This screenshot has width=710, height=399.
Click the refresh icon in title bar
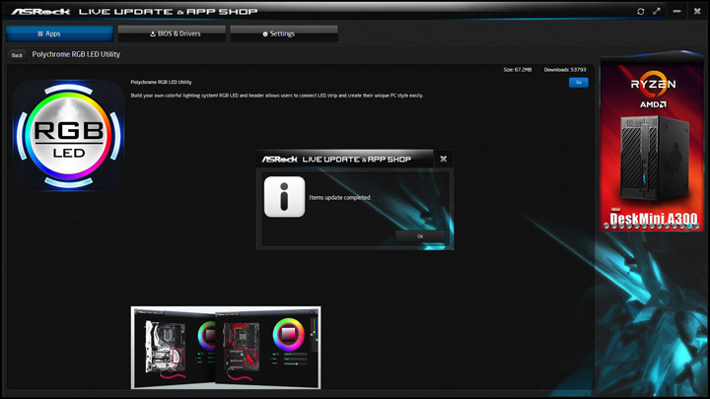tap(640, 11)
